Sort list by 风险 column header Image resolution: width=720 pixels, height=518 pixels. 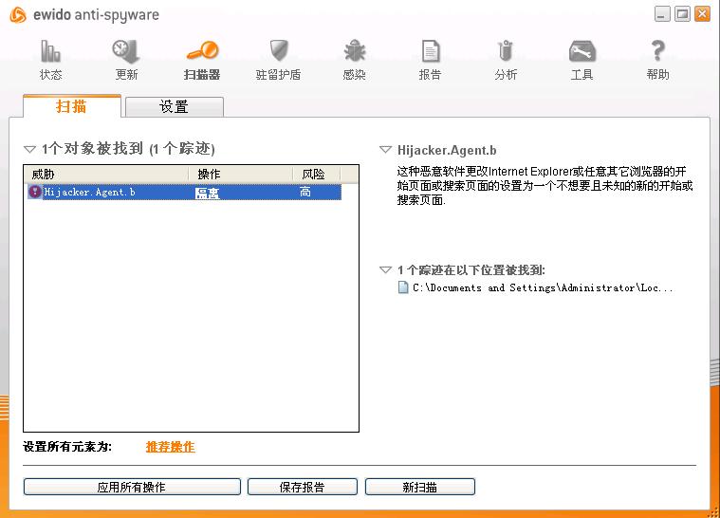pos(317,175)
